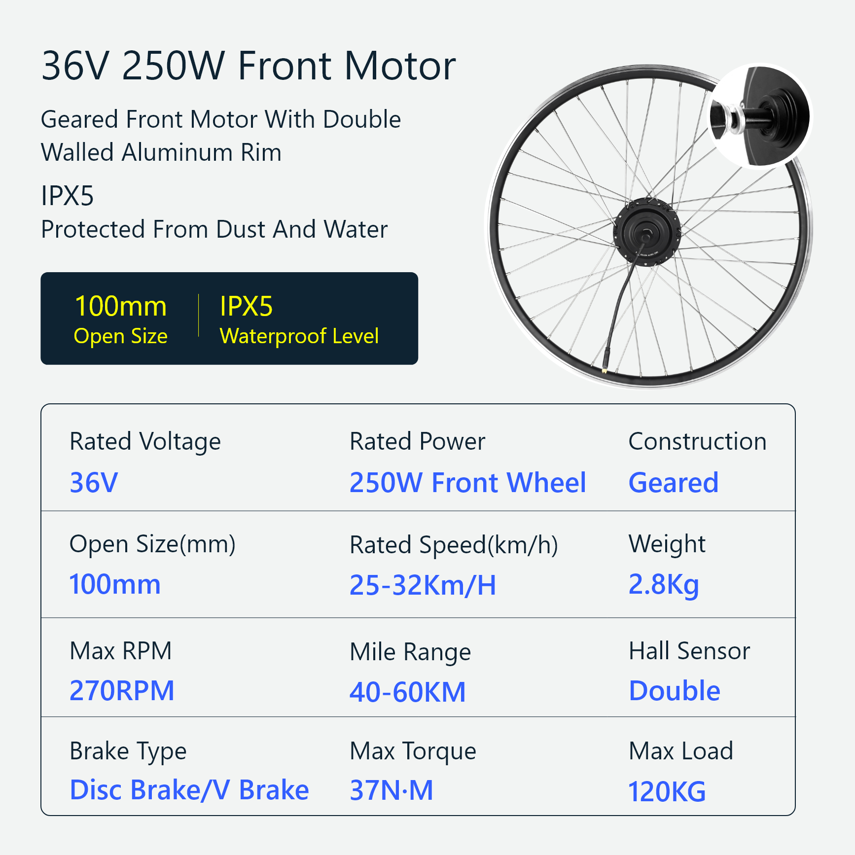Click the "Disc Brake/V Brake" brake type value
Image resolution: width=855 pixels, height=855 pixels.
[x=189, y=790]
